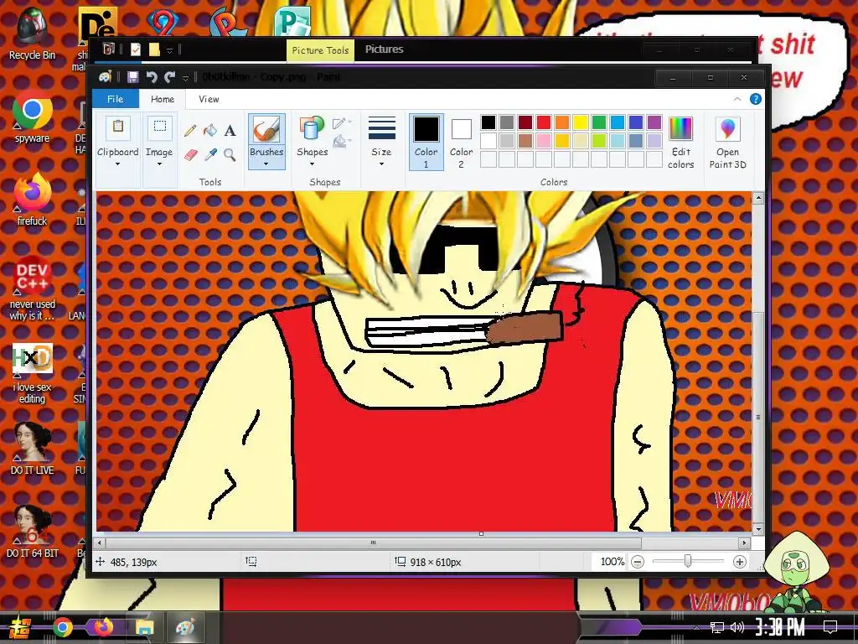Screen dimensions: 858x644
Task: Pick the black color swatch in palette
Action: click(x=488, y=122)
